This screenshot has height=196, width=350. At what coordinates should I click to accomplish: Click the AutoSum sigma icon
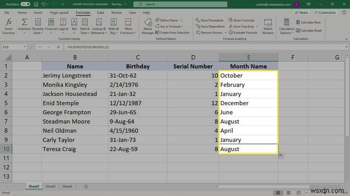(24, 22)
